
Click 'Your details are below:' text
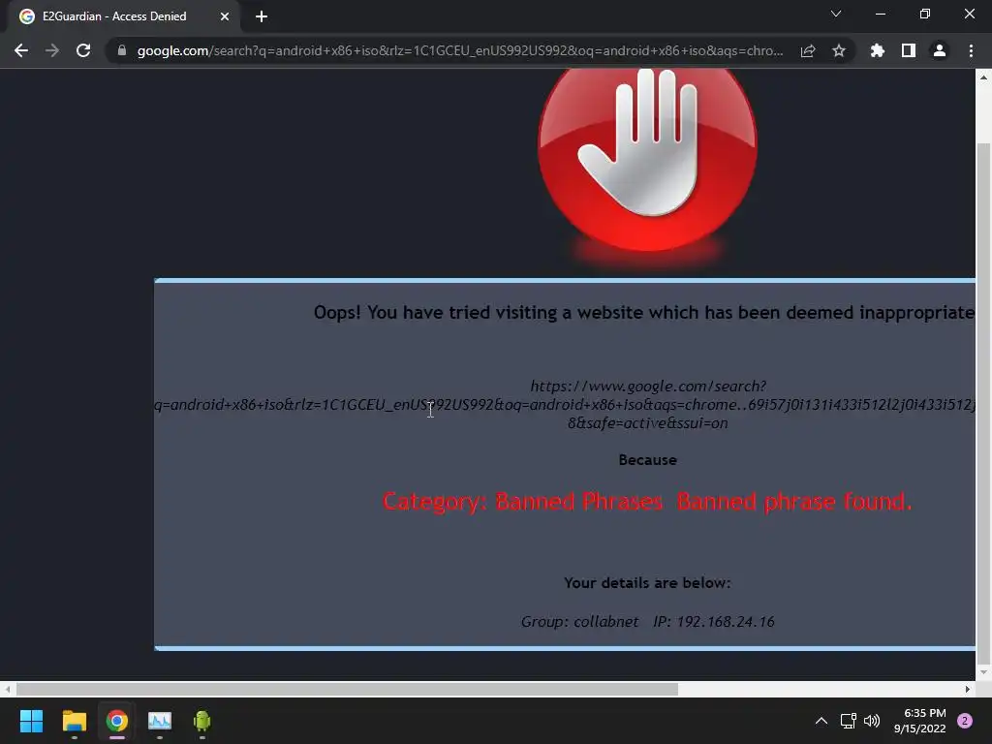coord(647,582)
